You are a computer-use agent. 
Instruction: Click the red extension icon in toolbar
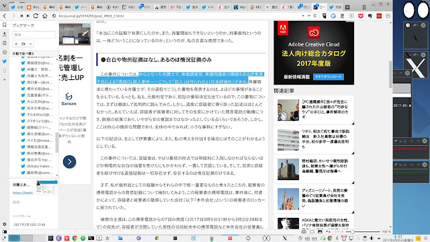(x=379, y=16)
